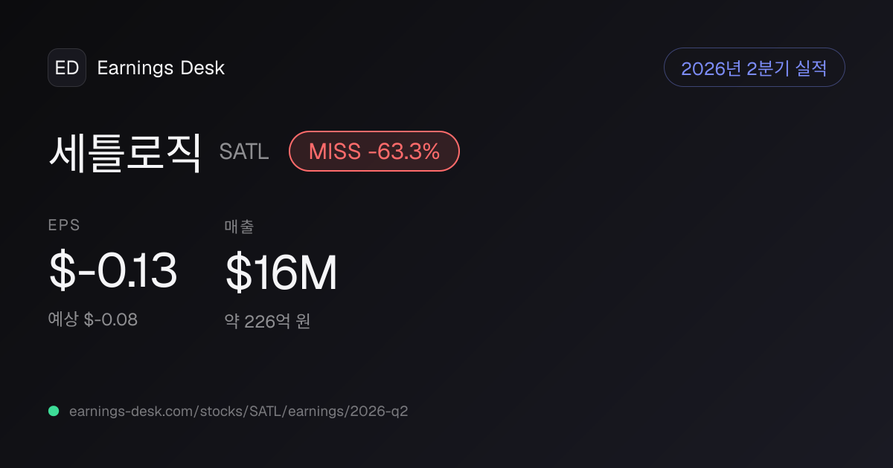Click the dollar sign of the $16M figure
This screenshot has width=893, height=468.
coord(238,273)
